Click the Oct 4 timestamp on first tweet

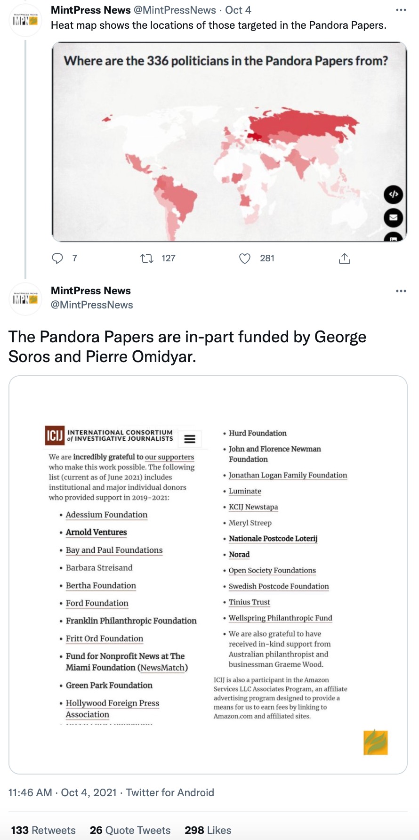(238, 10)
